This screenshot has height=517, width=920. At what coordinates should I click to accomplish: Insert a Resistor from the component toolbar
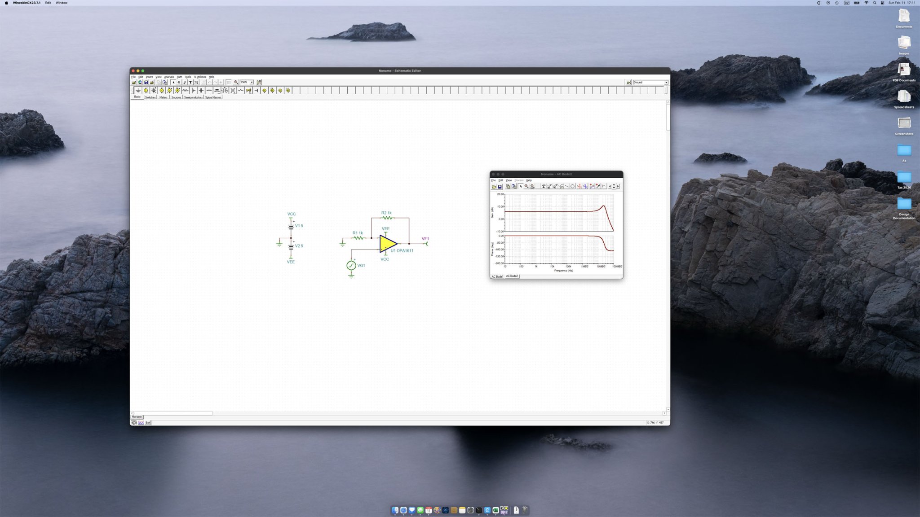[x=185, y=90]
